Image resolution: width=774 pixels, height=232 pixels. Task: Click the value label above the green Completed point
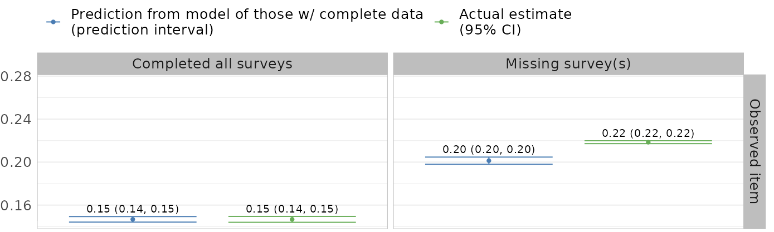(x=292, y=209)
